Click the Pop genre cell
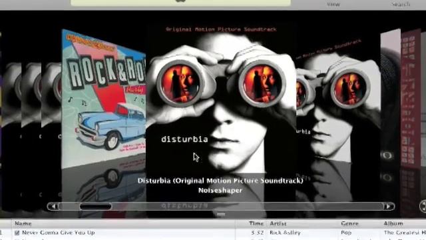The height and width of the screenshot is (240, 426). pyautogui.click(x=346, y=233)
